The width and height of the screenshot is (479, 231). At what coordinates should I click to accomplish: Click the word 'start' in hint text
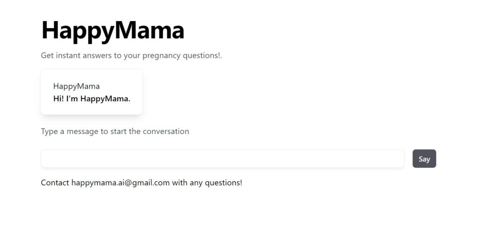pyautogui.click(x=118, y=131)
